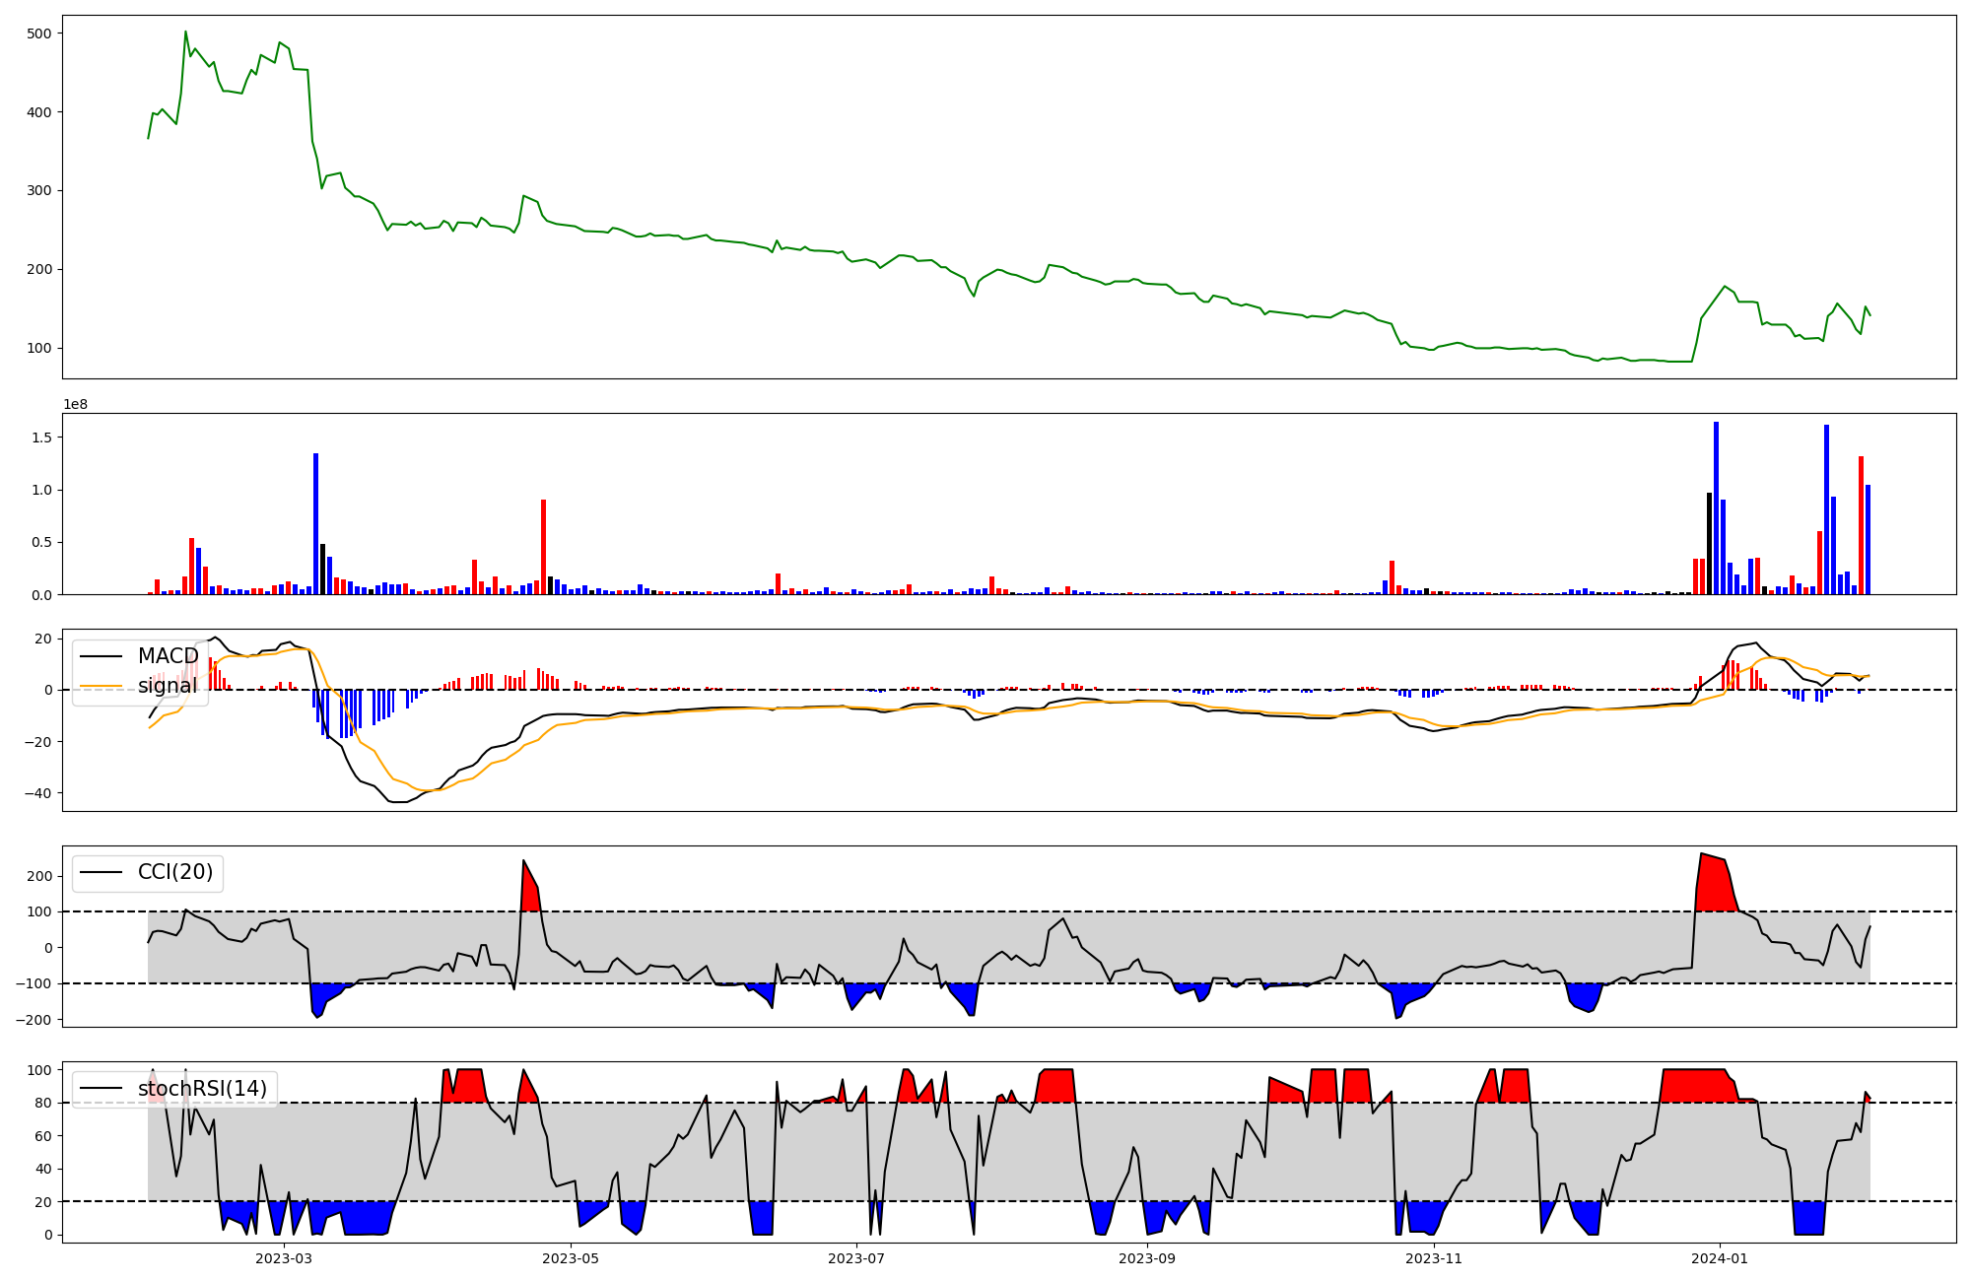Select the 2023-11 date axis label
Image resolution: width=1971 pixels, height=1281 pixels.
click(1434, 1258)
